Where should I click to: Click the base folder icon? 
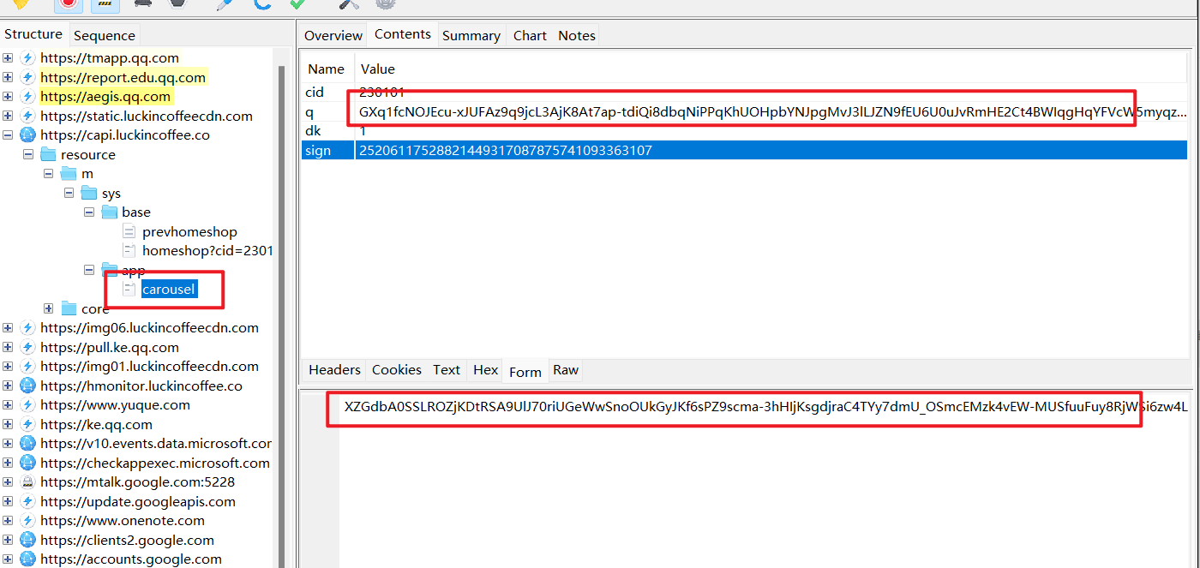click(x=110, y=212)
